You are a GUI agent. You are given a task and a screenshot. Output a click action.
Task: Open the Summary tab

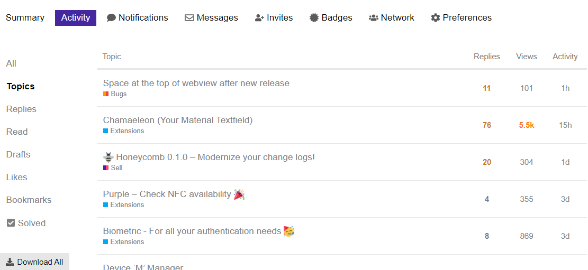click(x=25, y=18)
